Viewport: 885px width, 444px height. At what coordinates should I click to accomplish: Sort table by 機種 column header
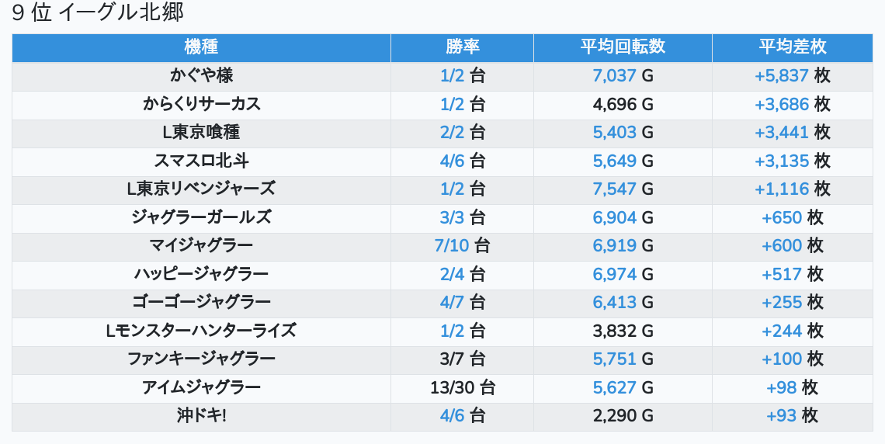(201, 47)
